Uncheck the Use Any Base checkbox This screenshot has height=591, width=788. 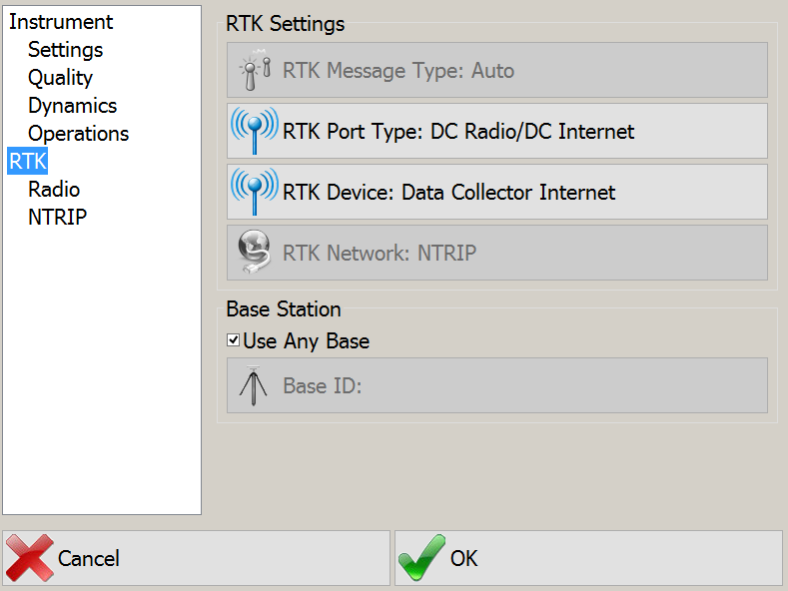click(233, 340)
